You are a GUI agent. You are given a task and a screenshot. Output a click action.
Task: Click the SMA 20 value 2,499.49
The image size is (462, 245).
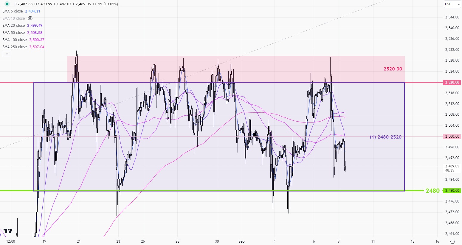(35, 25)
